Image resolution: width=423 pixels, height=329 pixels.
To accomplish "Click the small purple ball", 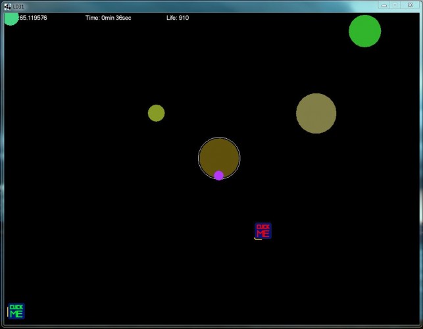I will [x=218, y=176].
